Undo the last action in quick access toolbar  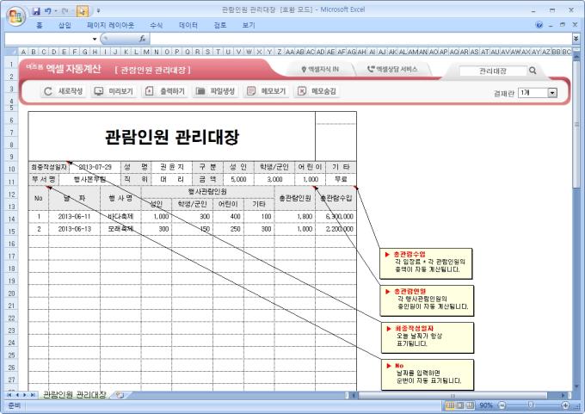(48, 11)
